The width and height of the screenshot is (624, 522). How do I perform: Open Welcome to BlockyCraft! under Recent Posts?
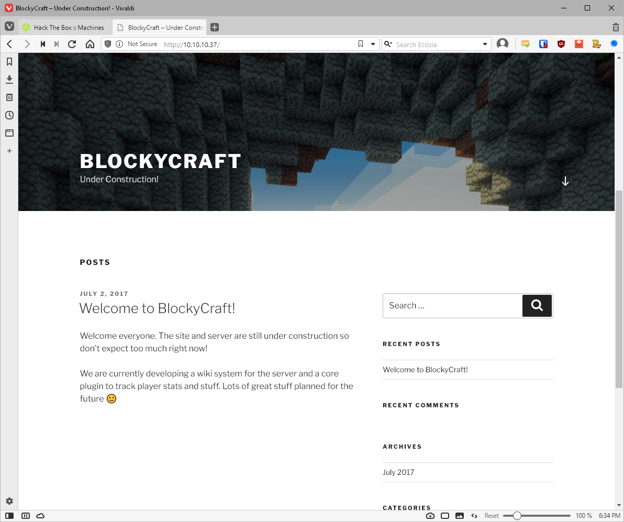tap(425, 370)
